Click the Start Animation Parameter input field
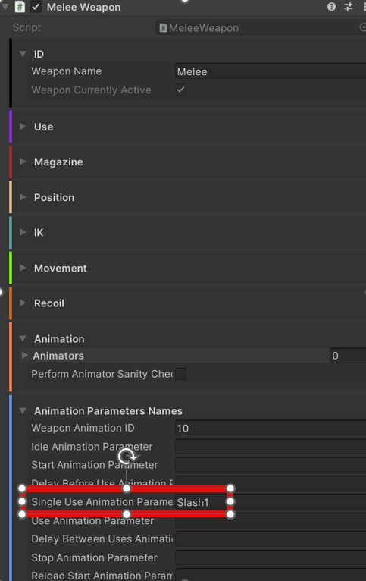This screenshot has width=366, height=581. pos(271,465)
